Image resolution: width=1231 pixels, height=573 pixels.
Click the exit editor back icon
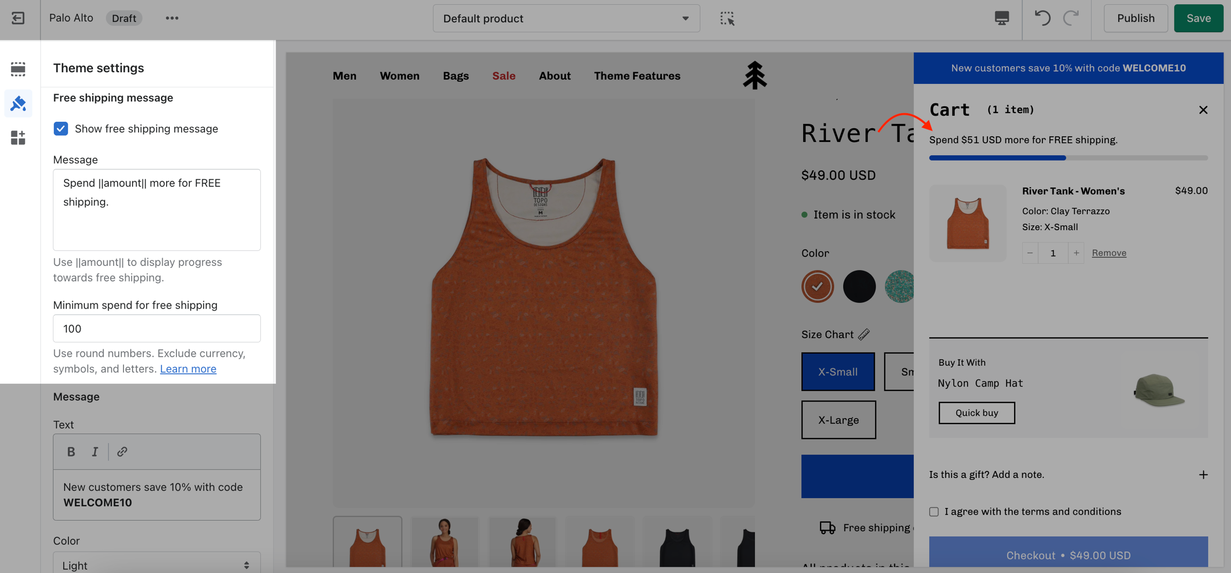(18, 18)
